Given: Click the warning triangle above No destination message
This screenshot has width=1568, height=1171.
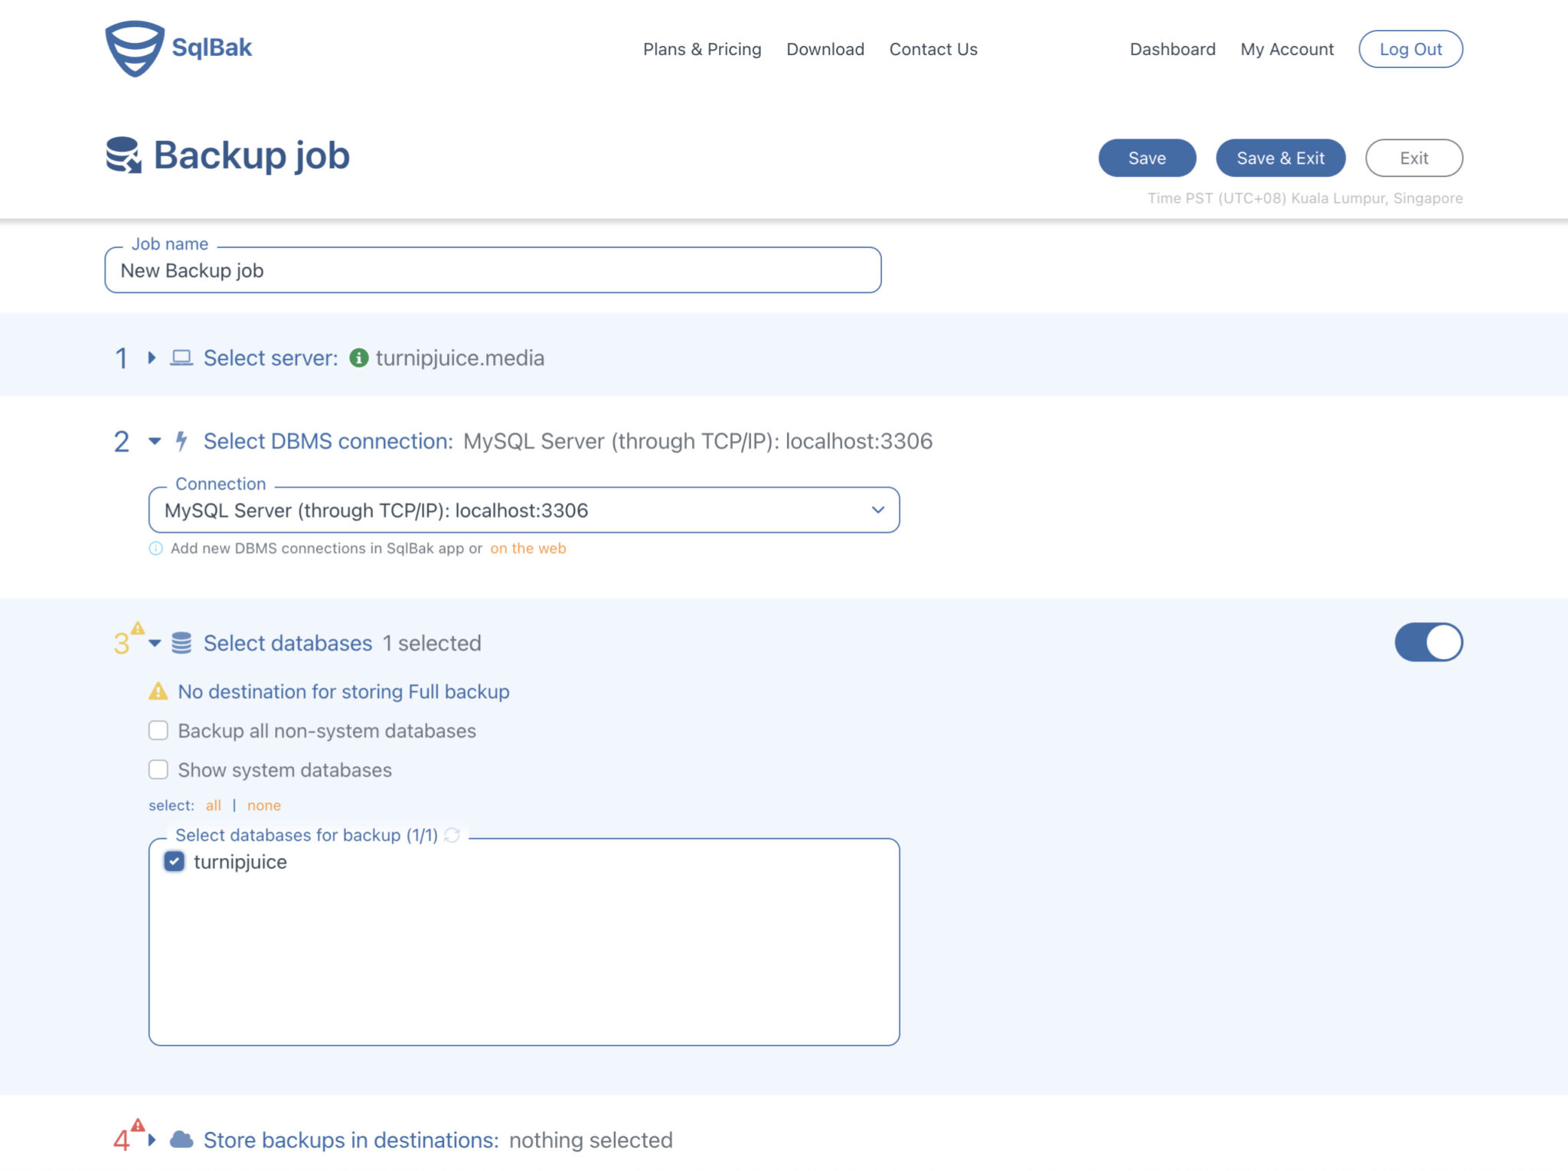Looking at the screenshot, I should pyautogui.click(x=158, y=691).
